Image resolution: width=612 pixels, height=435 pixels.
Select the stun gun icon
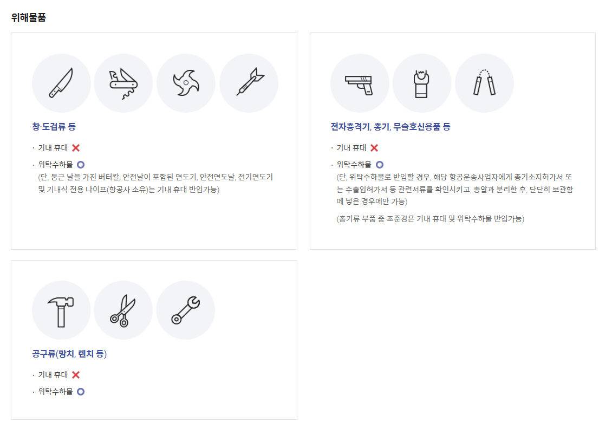(x=422, y=82)
